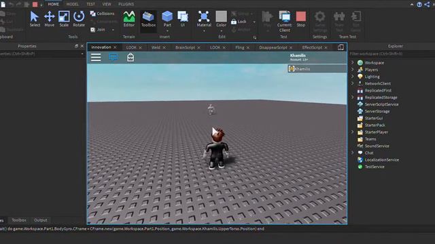The width and height of the screenshot is (435, 244).
Task: Close the BrainScript tab
Action: (x=198, y=47)
